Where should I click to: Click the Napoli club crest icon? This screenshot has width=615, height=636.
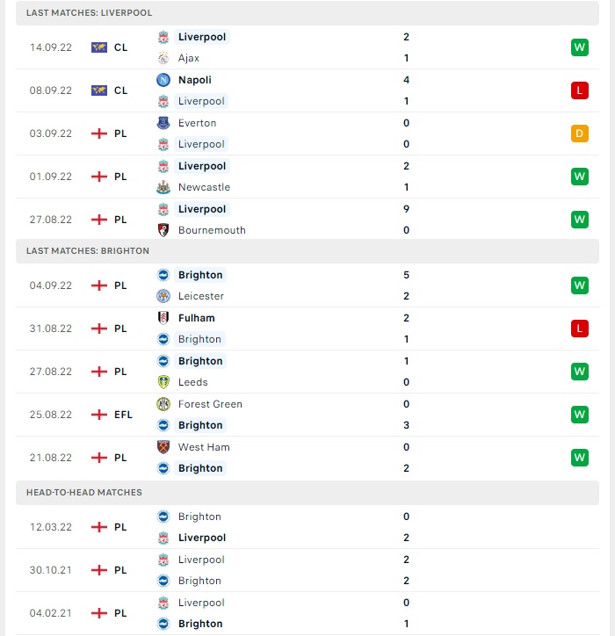163,80
